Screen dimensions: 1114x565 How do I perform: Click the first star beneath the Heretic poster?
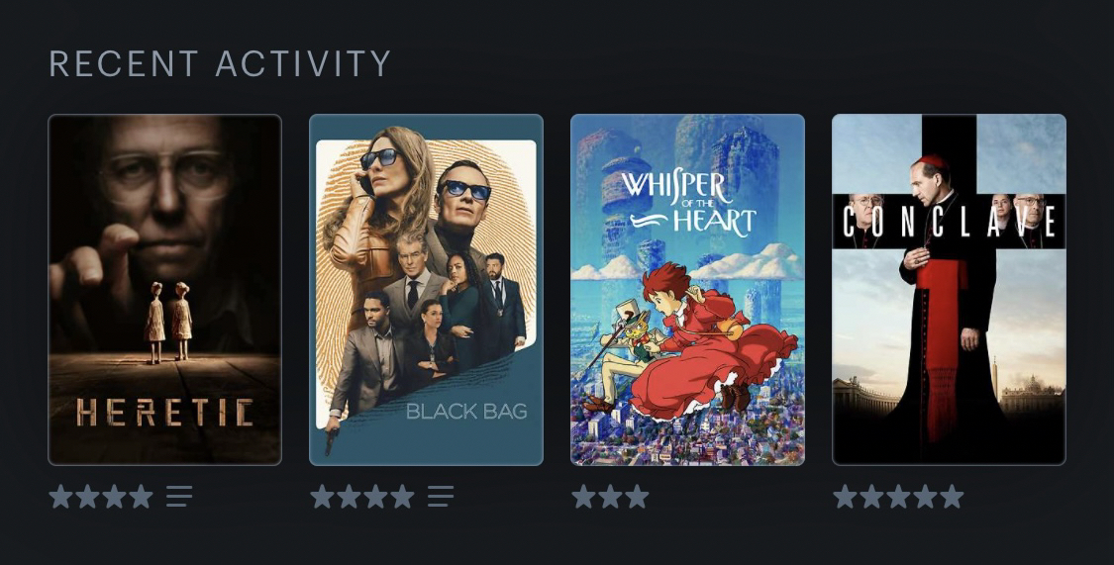pyautogui.click(x=61, y=496)
